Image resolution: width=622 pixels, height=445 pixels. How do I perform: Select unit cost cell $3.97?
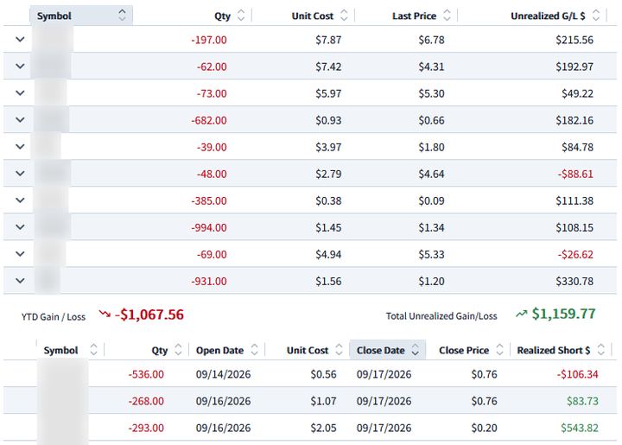328,147
